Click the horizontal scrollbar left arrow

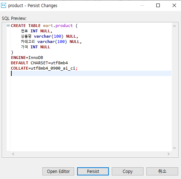coord(13,154)
